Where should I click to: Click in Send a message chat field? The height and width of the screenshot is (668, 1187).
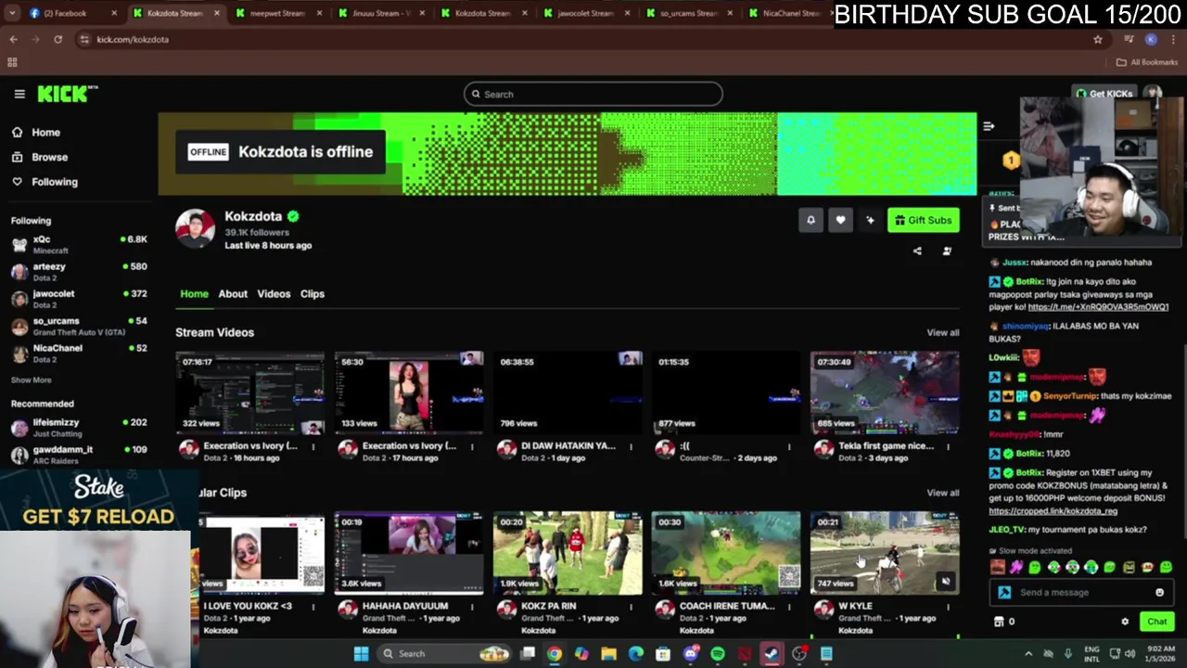click(x=1081, y=593)
